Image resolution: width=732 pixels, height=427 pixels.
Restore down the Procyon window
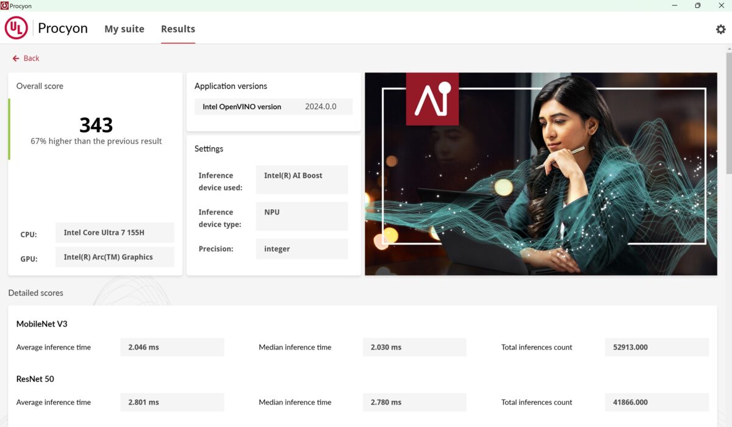pyautogui.click(x=697, y=5)
